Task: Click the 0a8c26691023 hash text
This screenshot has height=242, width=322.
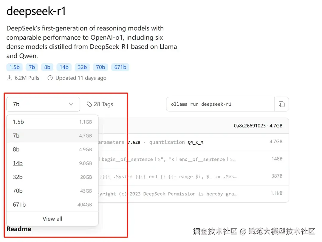Action: point(250,126)
